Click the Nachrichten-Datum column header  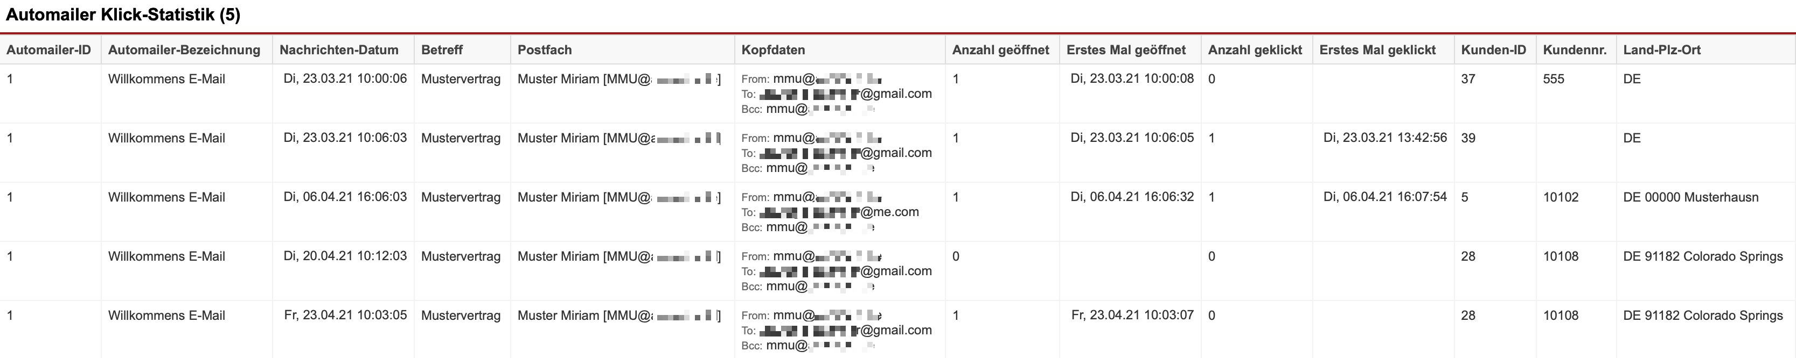[x=339, y=50]
